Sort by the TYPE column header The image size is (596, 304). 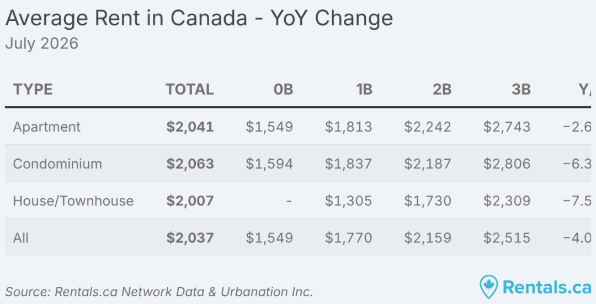point(33,90)
